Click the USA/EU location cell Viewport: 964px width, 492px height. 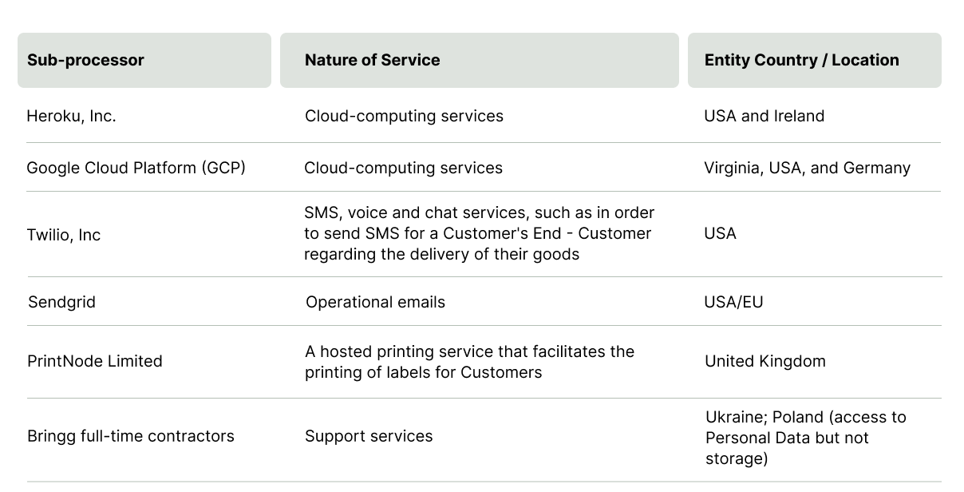pos(733,302)
